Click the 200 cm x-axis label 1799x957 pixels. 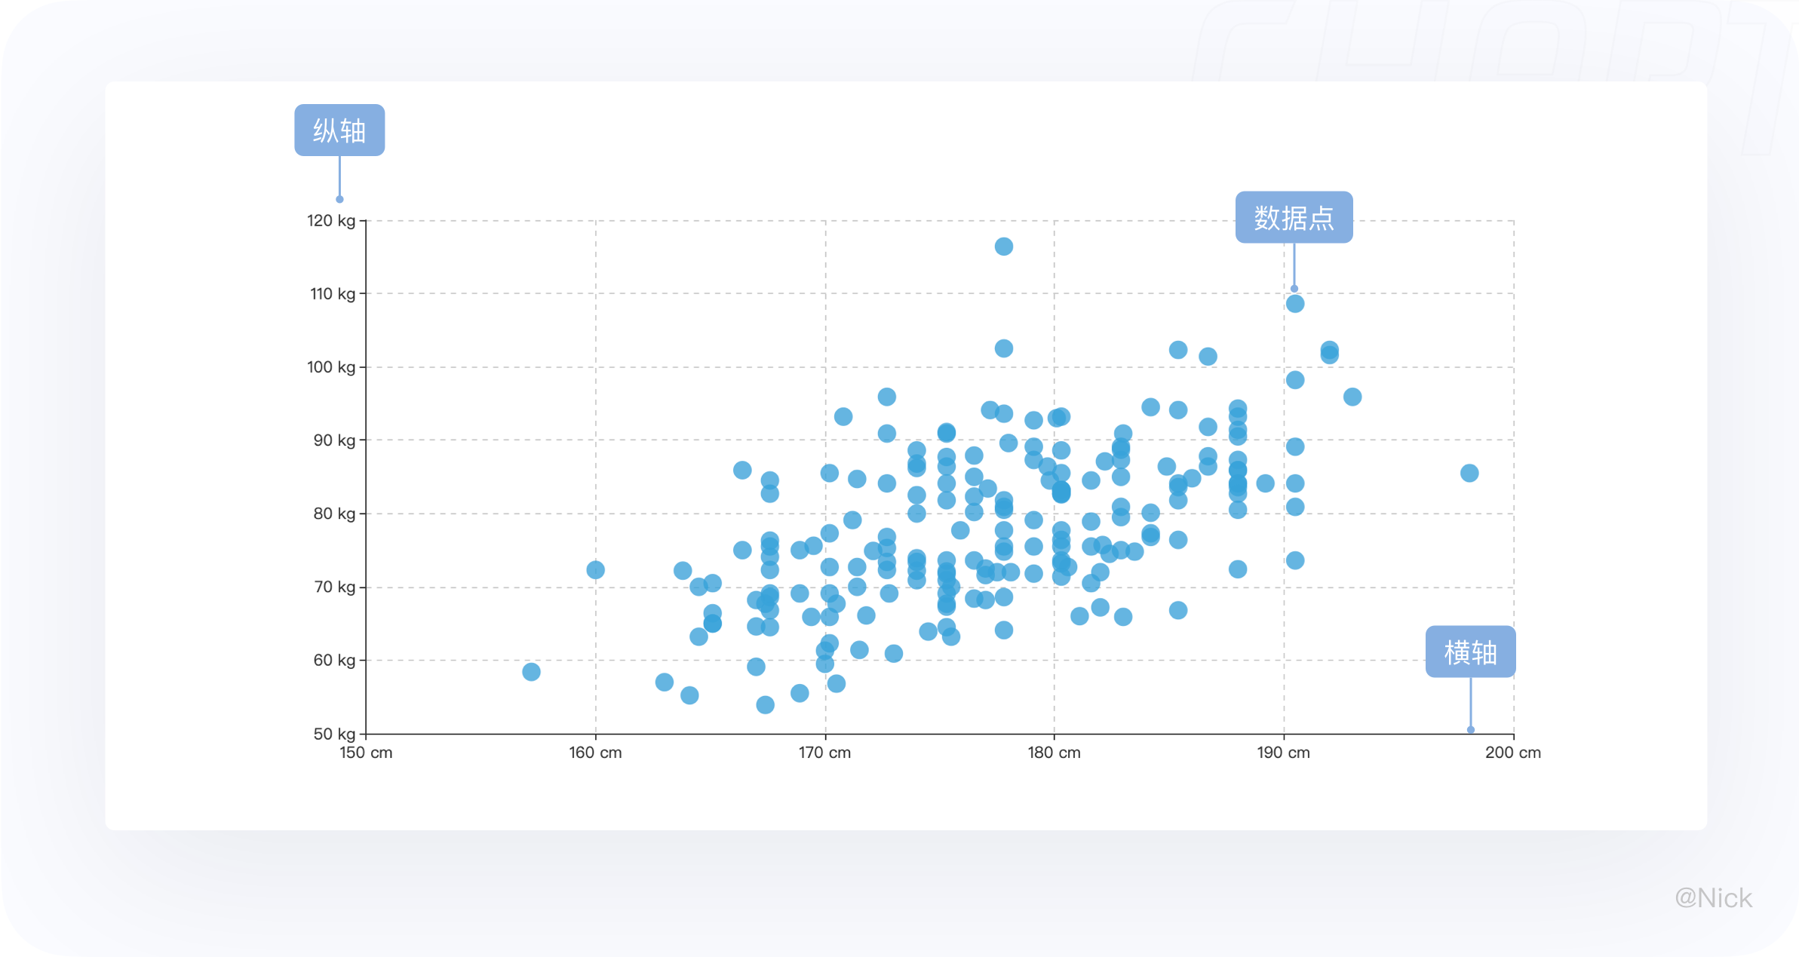tap(1513, 753)
